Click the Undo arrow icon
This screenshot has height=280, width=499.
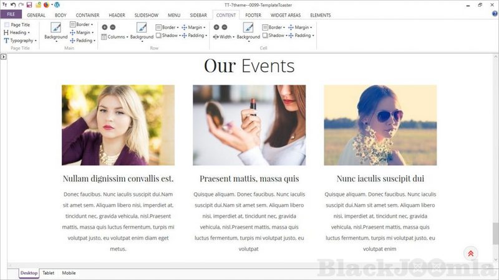pyautogui.click(x=12, y=4)
